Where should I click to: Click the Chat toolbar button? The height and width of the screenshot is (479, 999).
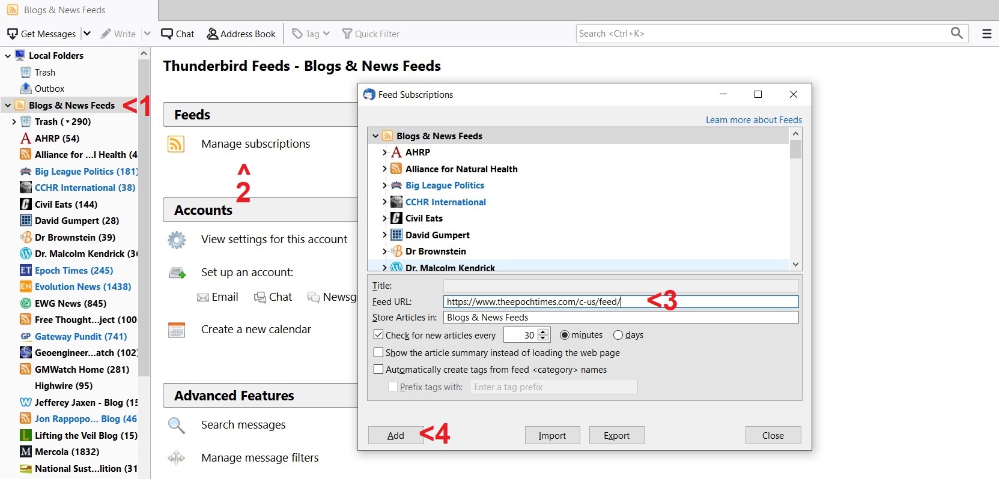tap(178, 34)
